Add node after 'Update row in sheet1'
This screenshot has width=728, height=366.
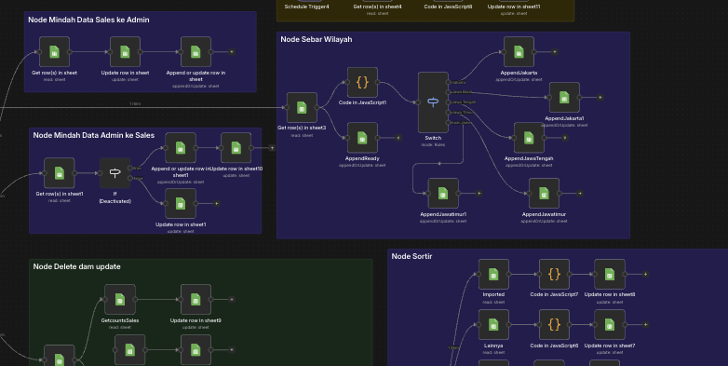pos(216,203)
